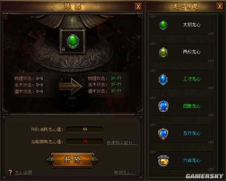Image resolution: width=226 pixels, height=181 pixels.
Task: Click the green dragon heart in forge slot
Action: click(x=73, y=41)
